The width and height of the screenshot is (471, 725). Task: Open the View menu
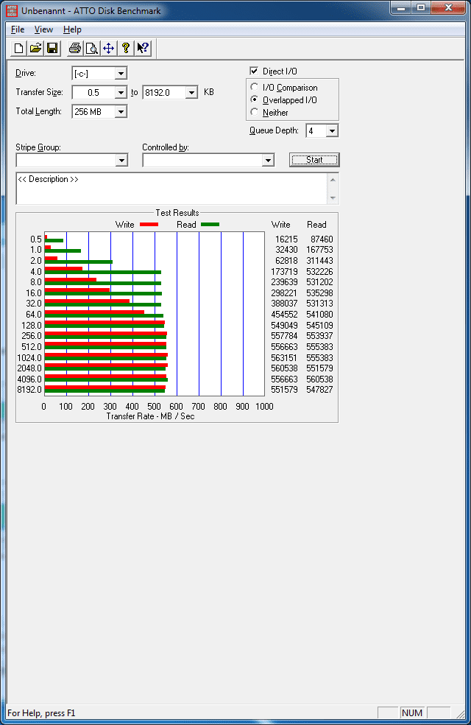tap(43, 29)
